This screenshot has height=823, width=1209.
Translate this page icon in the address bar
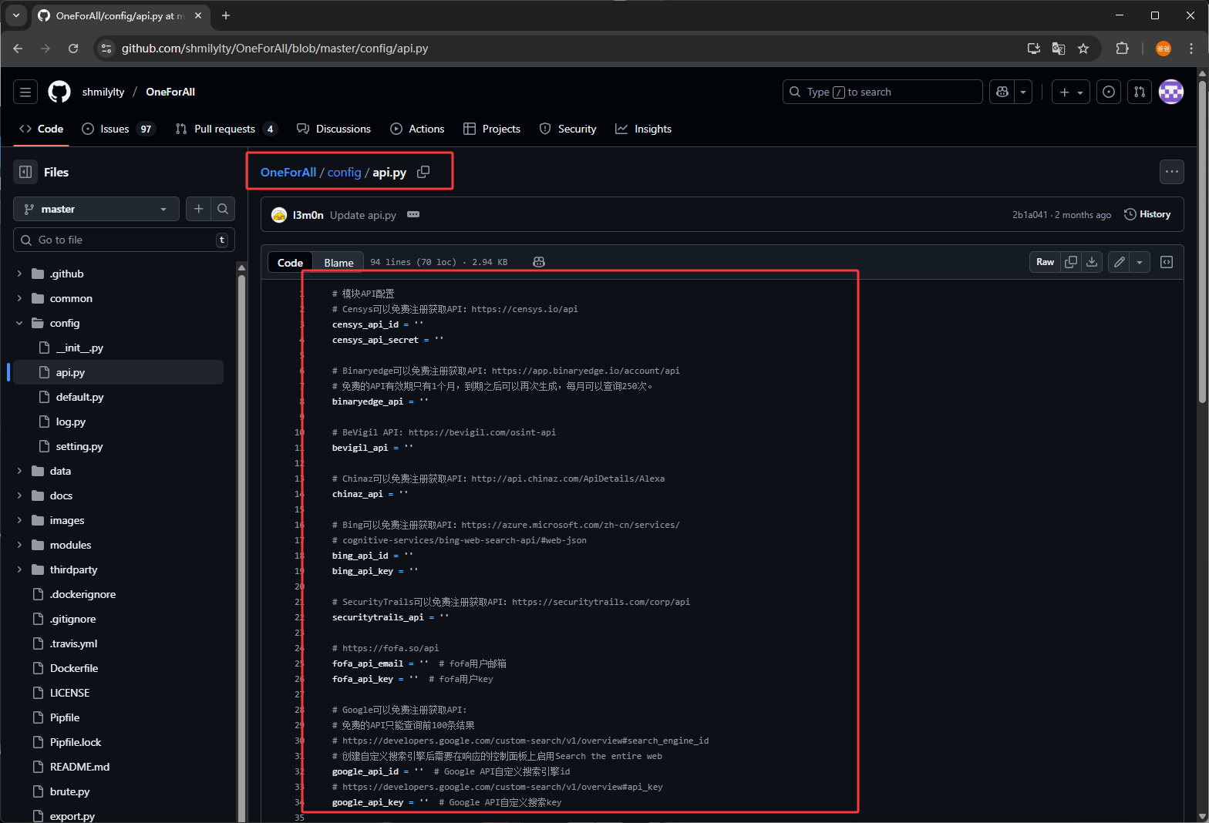[1059, 49]
